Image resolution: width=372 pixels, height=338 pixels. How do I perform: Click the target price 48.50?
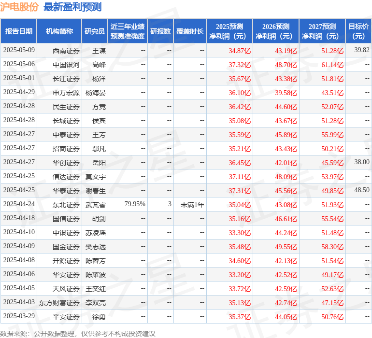pos(362,190)
